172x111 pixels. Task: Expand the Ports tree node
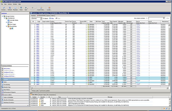click(6, 22)
